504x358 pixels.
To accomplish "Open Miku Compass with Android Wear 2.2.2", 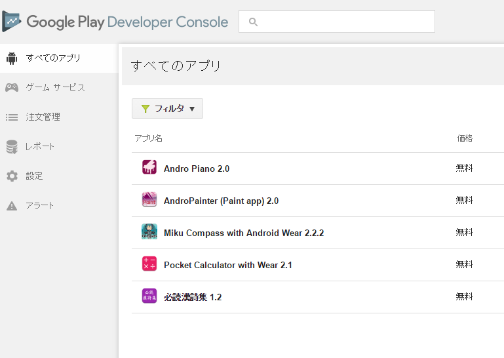I will pos(244,233).
